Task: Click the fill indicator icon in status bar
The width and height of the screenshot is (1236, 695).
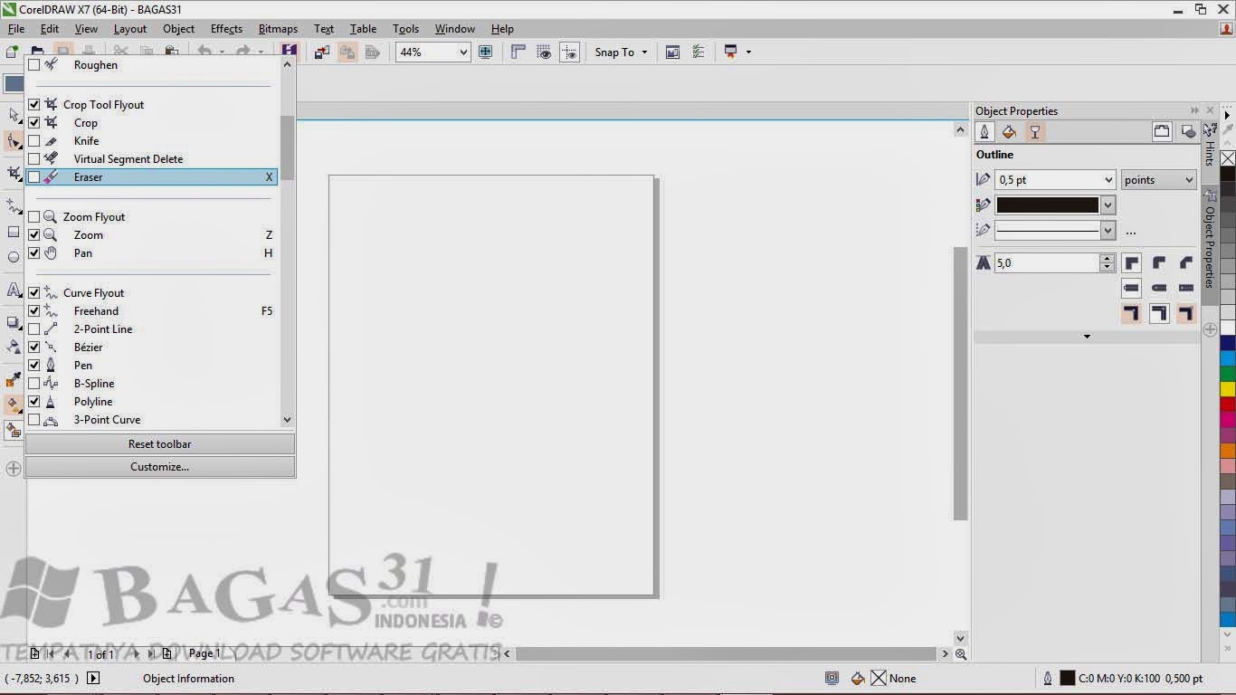Action: [858, 678]
